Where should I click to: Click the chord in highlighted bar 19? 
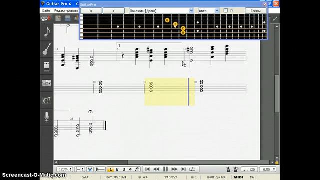151,87
